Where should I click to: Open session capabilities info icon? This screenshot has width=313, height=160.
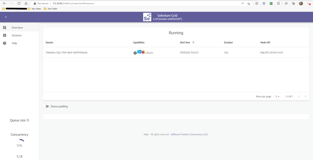click(135, 53)
